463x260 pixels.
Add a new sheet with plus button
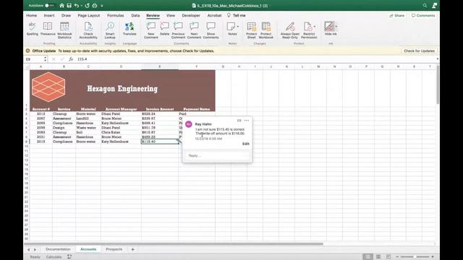point(132,249)
